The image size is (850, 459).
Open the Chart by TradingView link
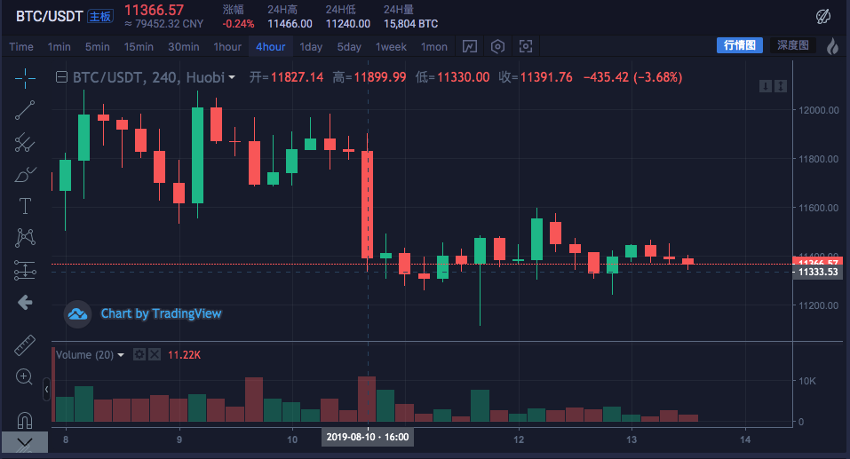[x=161, y=313]
